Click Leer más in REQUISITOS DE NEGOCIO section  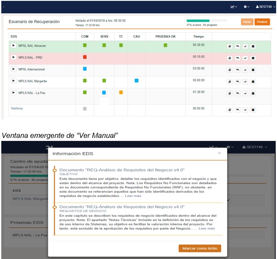pyautogui.click(x=206, y=228)
